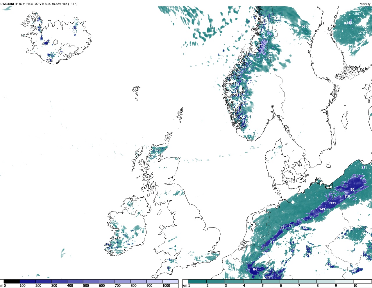The image size is (372, 288).
Task: Click the '375' visibility value
Action: point(362,33)
